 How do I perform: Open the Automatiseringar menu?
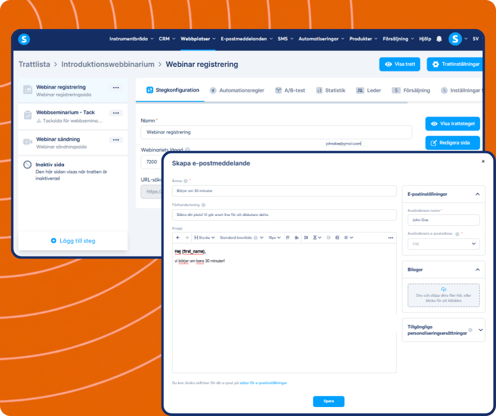coord(321,39)
